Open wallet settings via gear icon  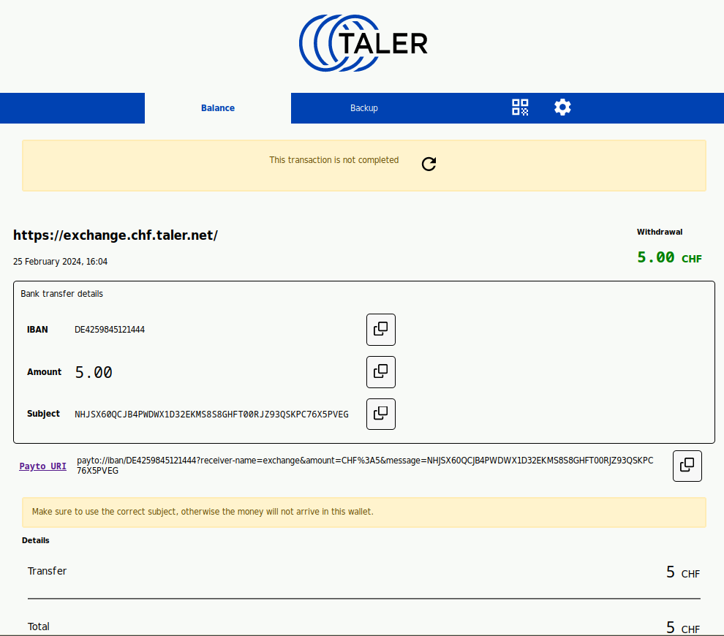tap(562, 107)
